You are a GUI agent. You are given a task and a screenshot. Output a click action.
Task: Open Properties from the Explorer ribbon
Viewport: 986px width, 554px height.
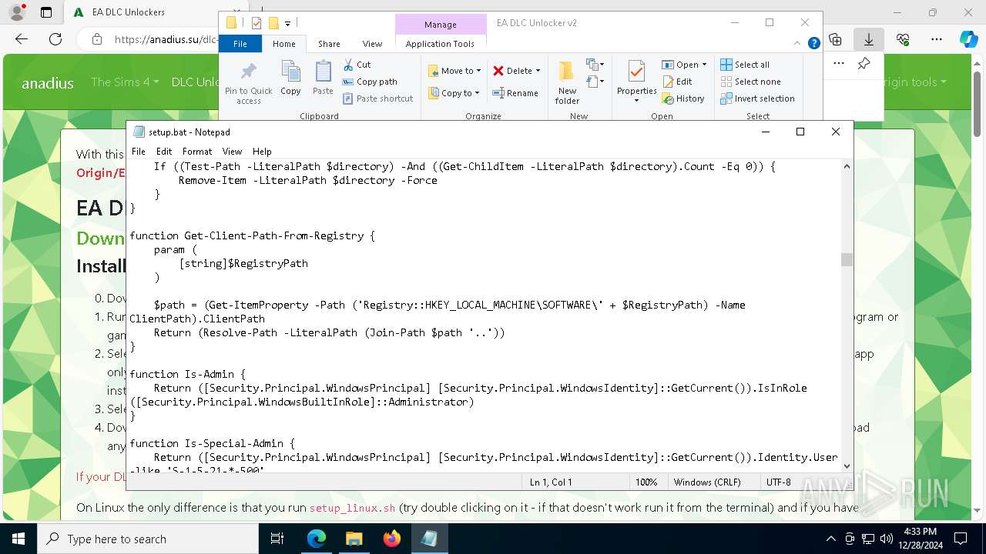pyautogui.click(x=636, y=82)
